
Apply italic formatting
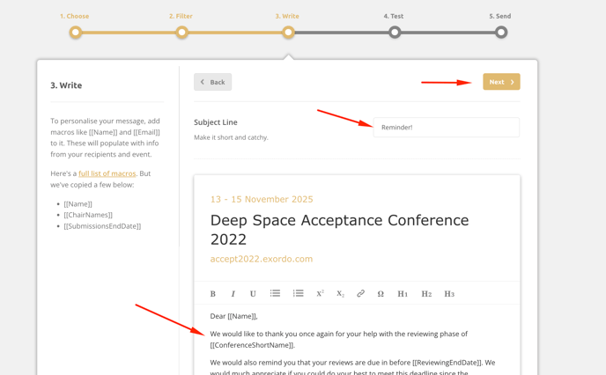(233, 294)
